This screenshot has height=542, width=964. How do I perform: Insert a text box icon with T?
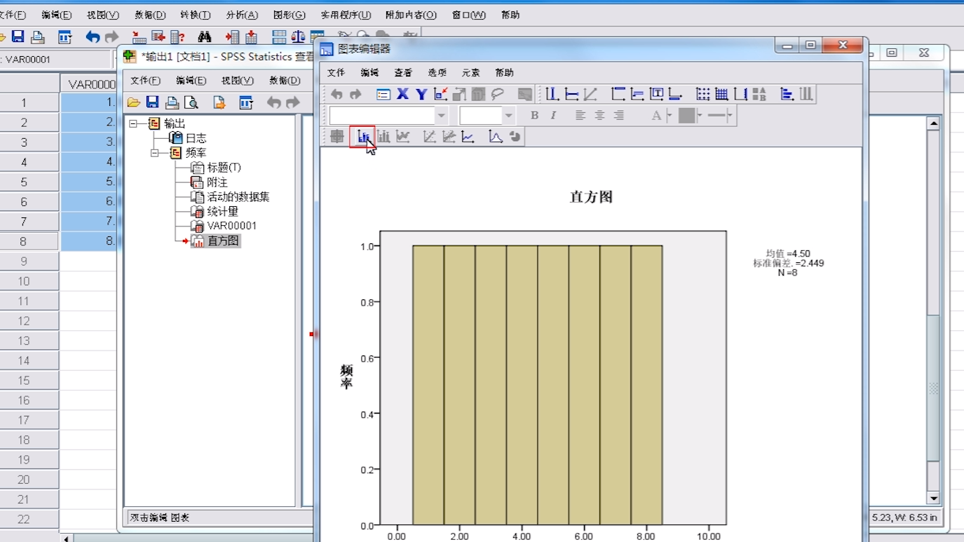pos(656,94)
